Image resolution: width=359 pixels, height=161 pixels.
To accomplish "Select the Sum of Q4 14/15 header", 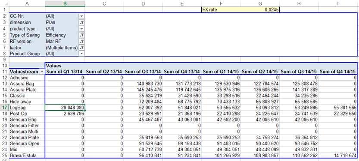I will [x=338, y=72].
